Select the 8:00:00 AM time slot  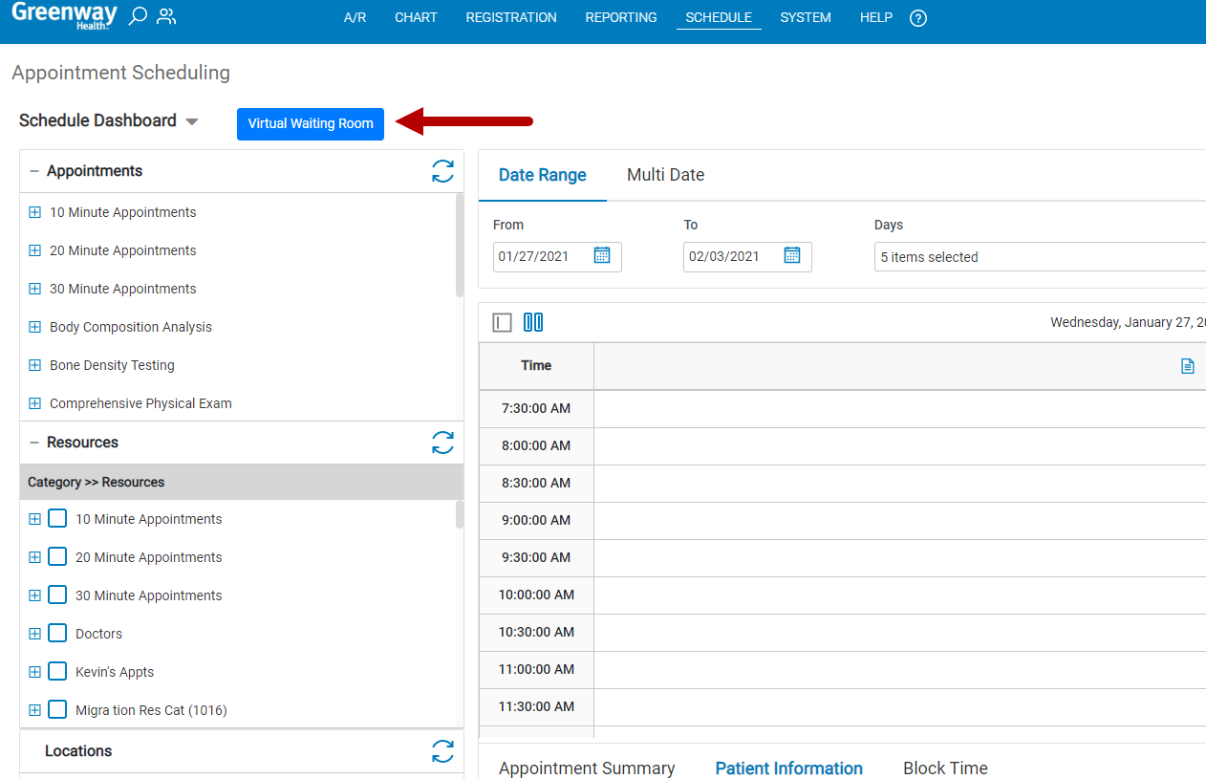click(x=536, y=445)
